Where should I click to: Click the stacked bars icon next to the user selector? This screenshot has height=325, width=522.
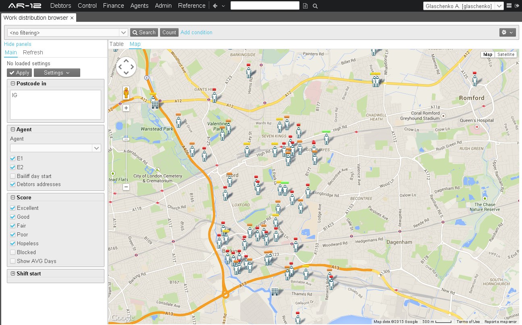pos(509,6)
